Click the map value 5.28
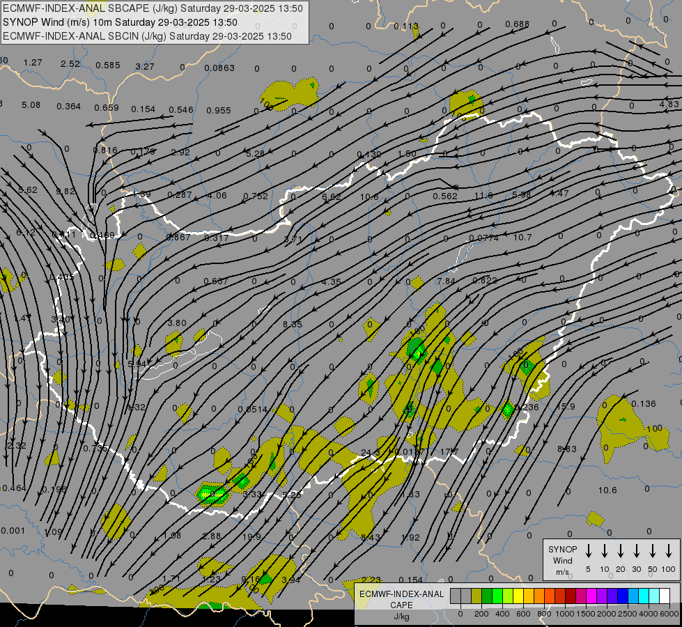Screen dimensions: 682x627 255,153
